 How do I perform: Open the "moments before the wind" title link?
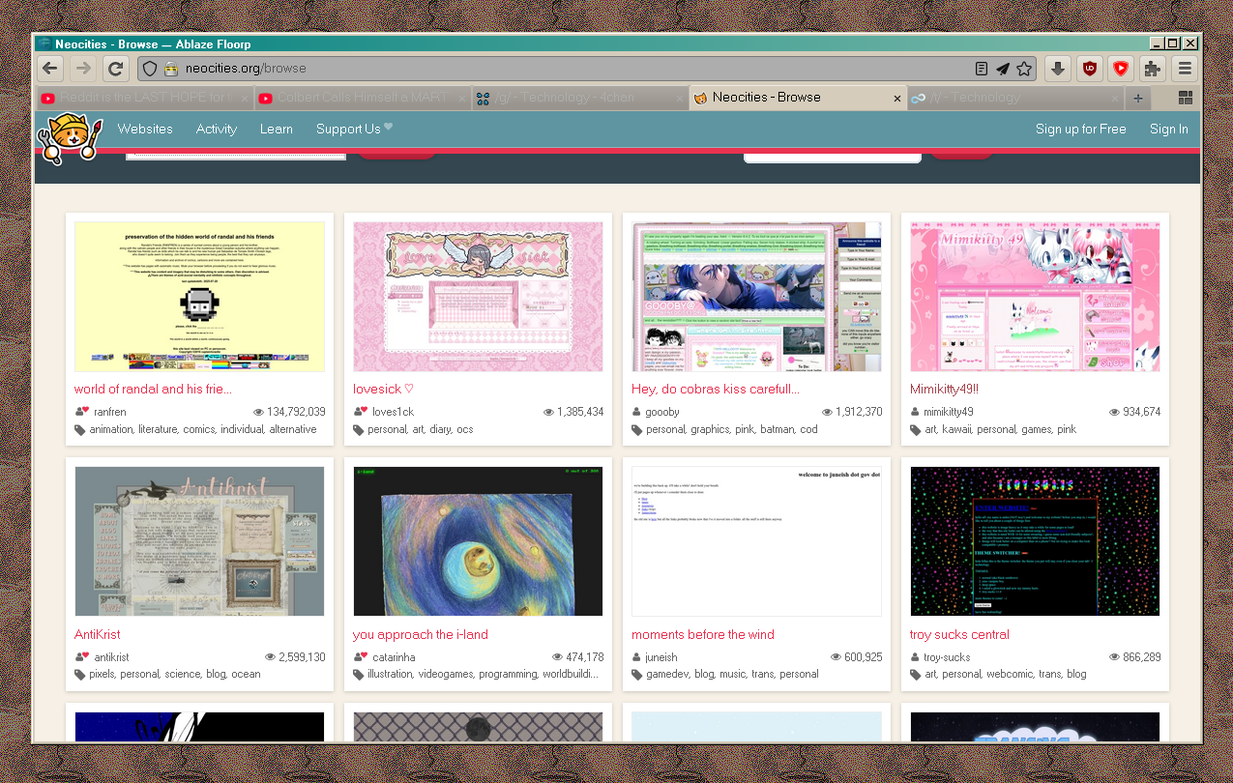(x=703, y=634)
